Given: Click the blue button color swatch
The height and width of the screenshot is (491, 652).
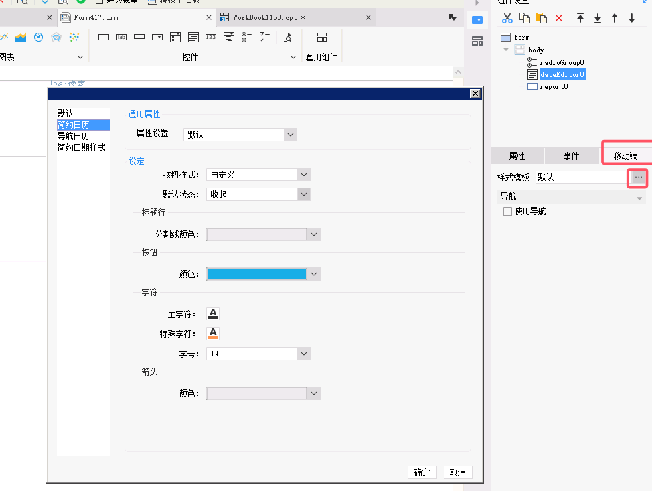Looking at the screenshot, I should (x=257, y=274).
